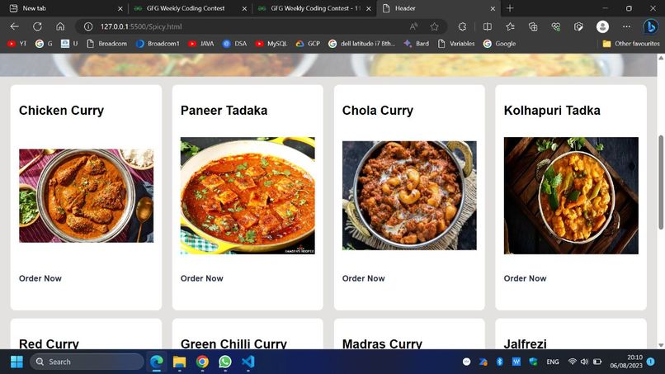The width and height of the screenshot is (665, 374).
Task: Open the Windows Start menu
Action: coord(17,362)
